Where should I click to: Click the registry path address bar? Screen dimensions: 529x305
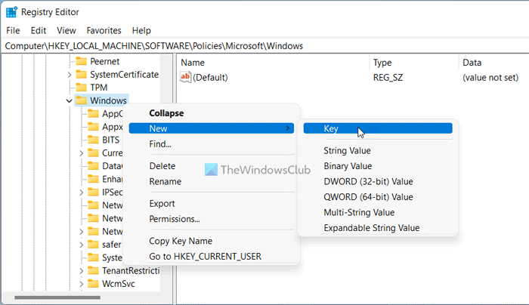(264, 46)
